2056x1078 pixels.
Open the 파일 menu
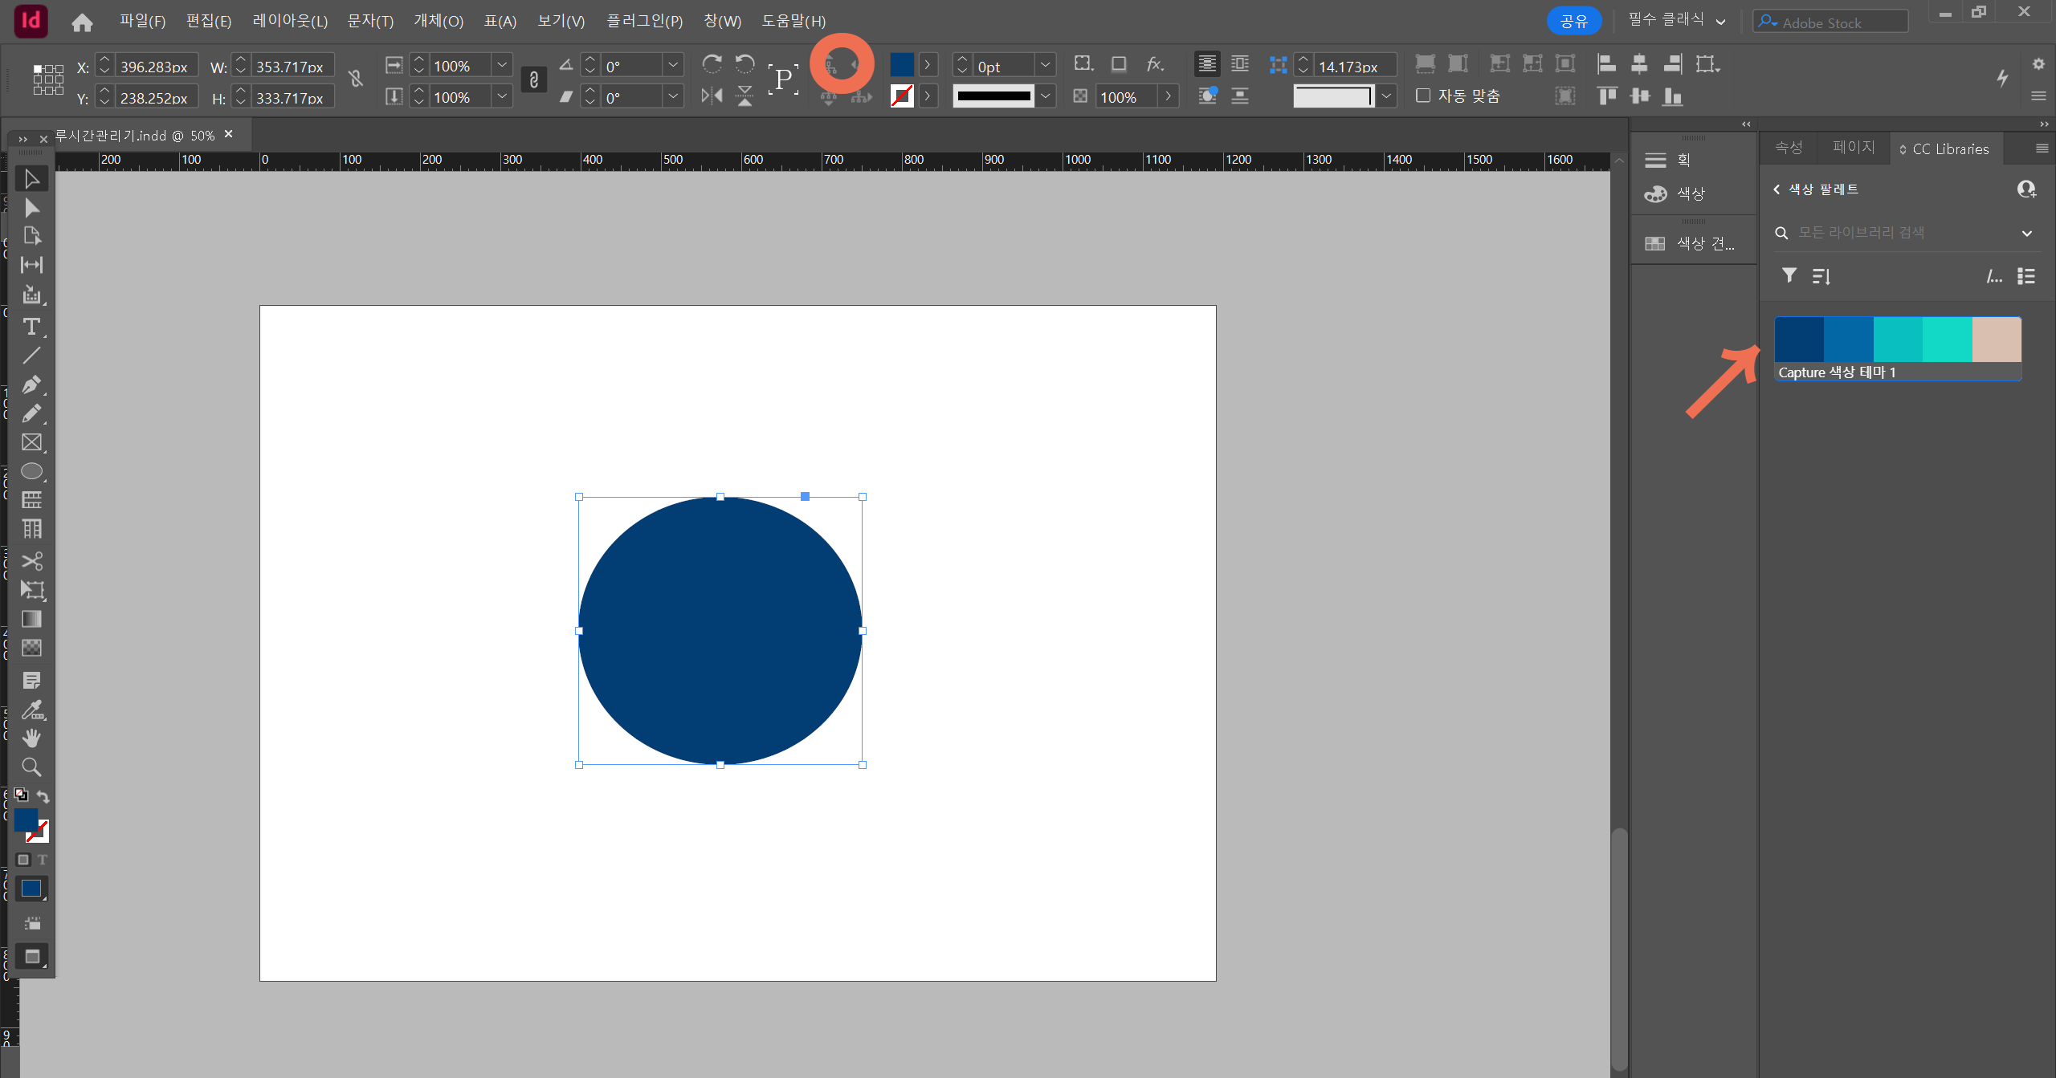[x=141, y=20]
